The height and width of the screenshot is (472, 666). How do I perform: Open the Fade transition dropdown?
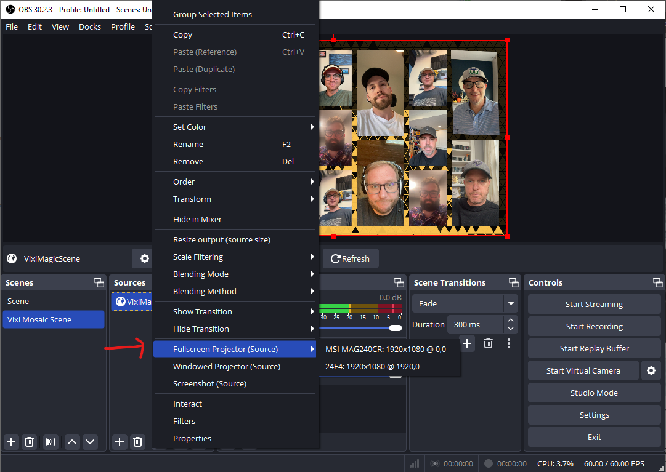465,303
